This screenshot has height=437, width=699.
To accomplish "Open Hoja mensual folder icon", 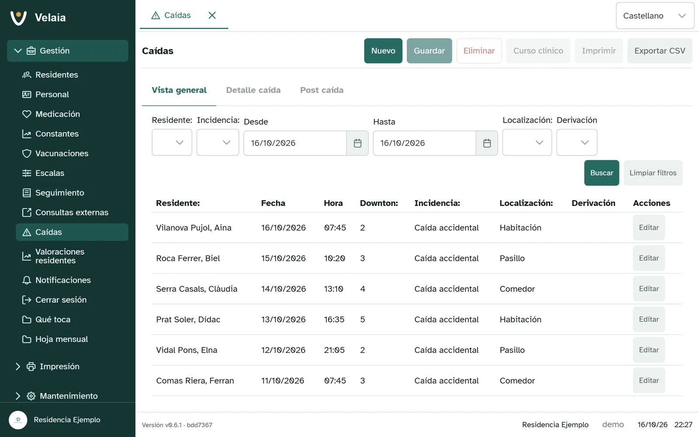I will point(27,339).
